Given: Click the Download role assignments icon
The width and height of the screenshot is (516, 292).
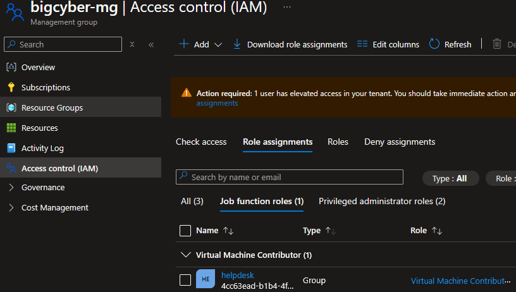Looking at the screenshot, I should pyautogui.click(x=237, y=44).
